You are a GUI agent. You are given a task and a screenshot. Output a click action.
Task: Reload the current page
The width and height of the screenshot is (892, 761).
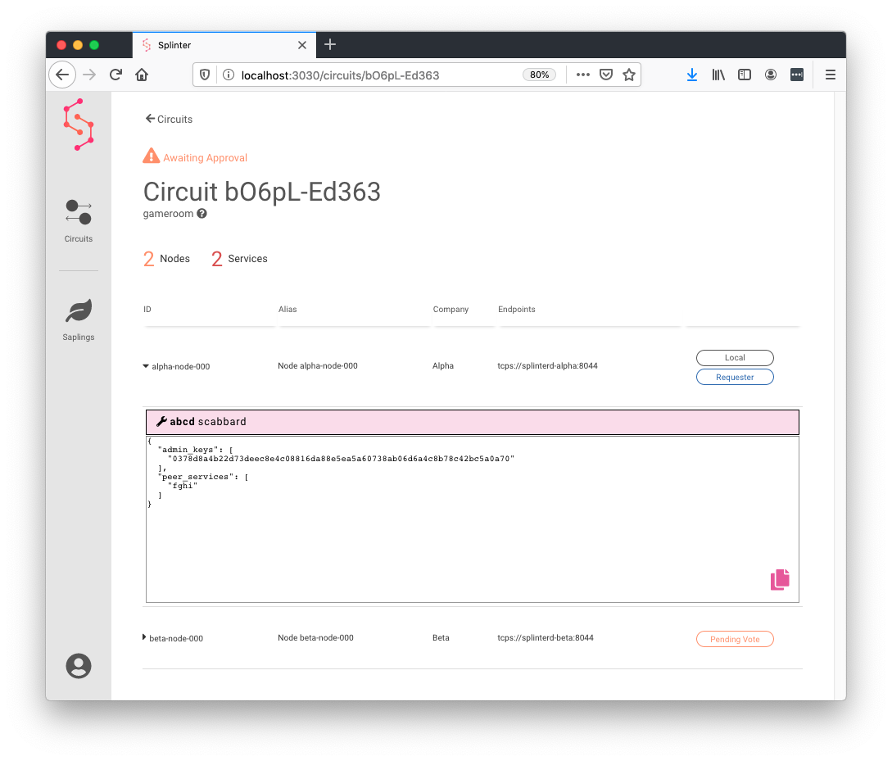point(115,75)
